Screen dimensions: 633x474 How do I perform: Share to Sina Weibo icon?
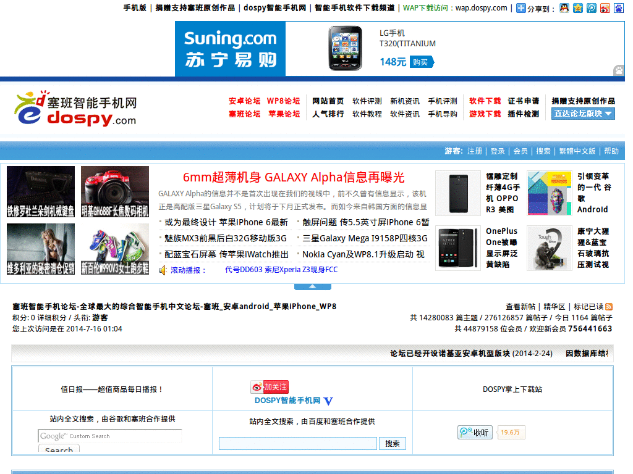click(605, 8)
